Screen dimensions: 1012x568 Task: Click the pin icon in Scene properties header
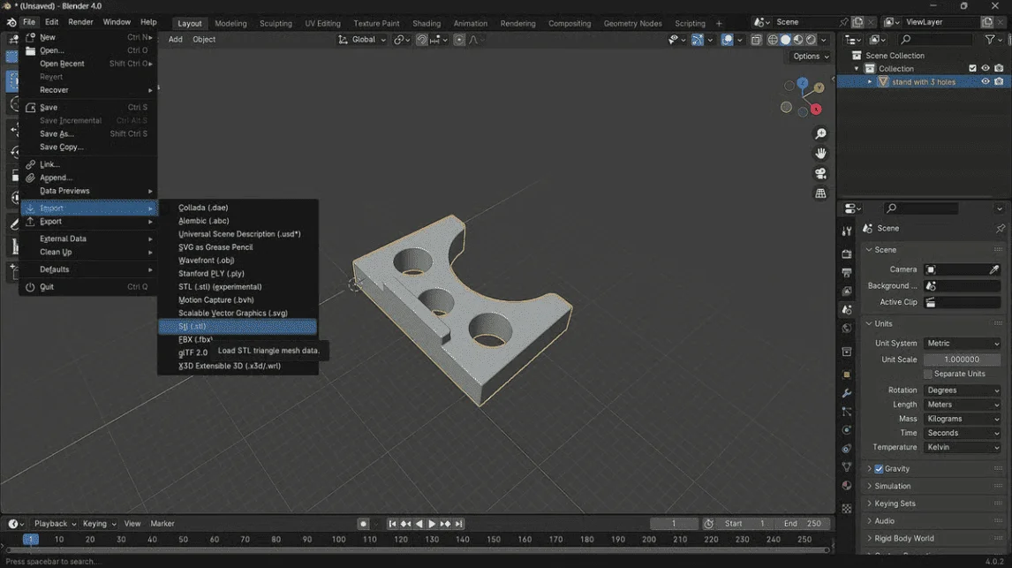[1000, 229]
